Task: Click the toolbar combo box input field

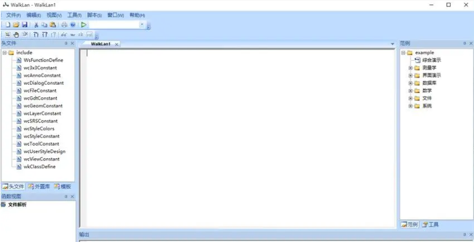Action: click(x=113, y=24)
